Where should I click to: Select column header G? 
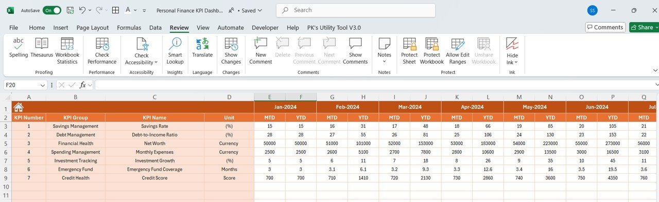tap(332, 97)
